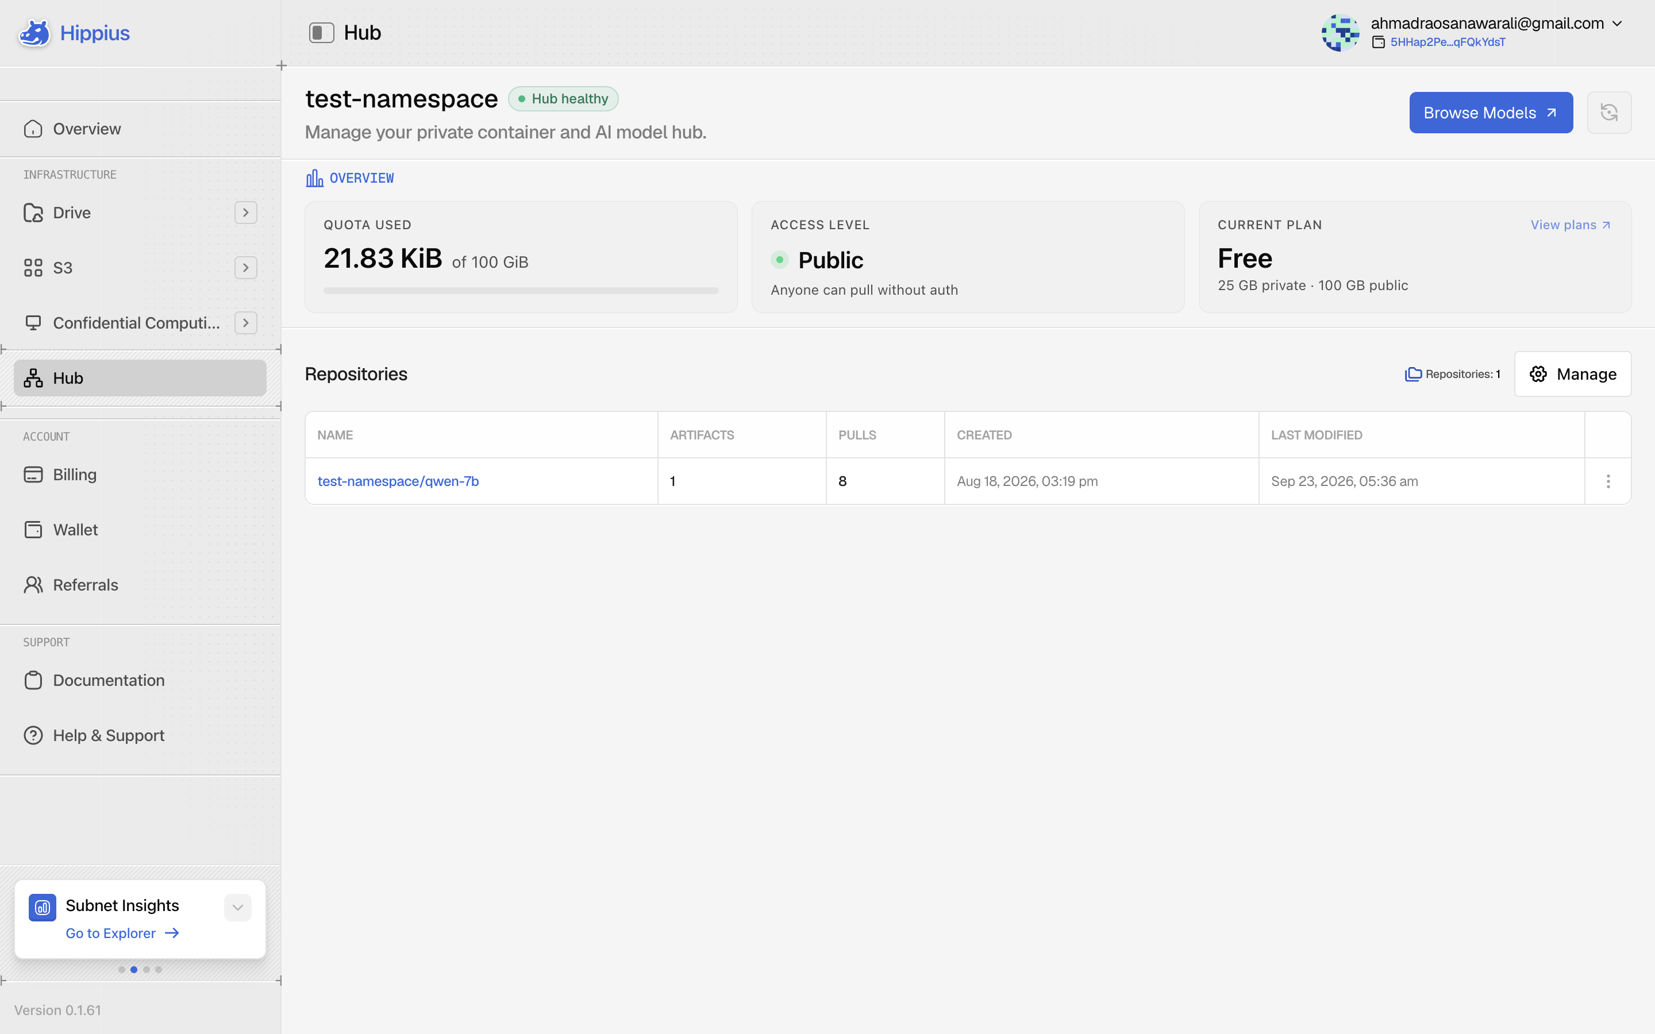Screen dimensions: 1655x1034
Task: Click the refresh hub icon button
Action: (x=1608, y=113)
